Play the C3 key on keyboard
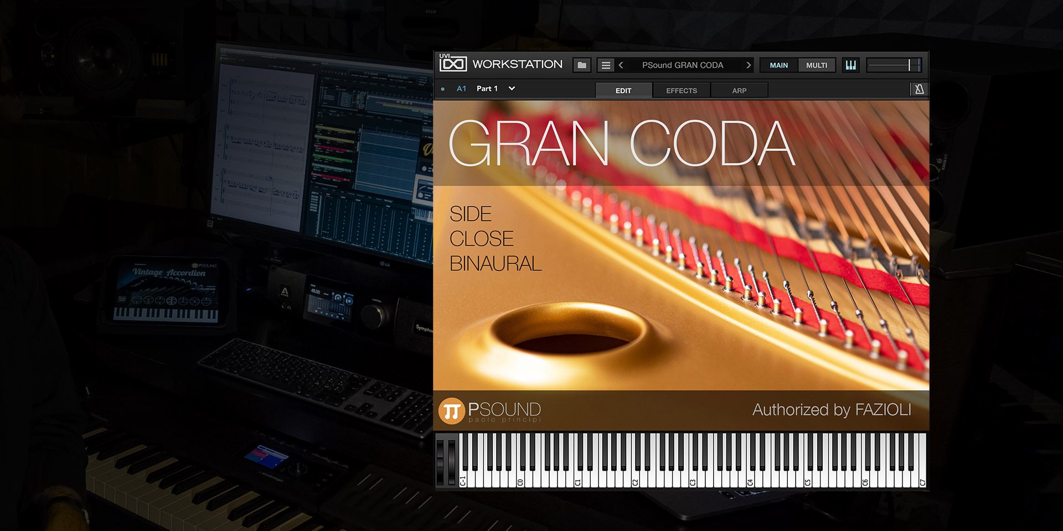This screenshot has height=531, width=1063. tap(693, 480)
